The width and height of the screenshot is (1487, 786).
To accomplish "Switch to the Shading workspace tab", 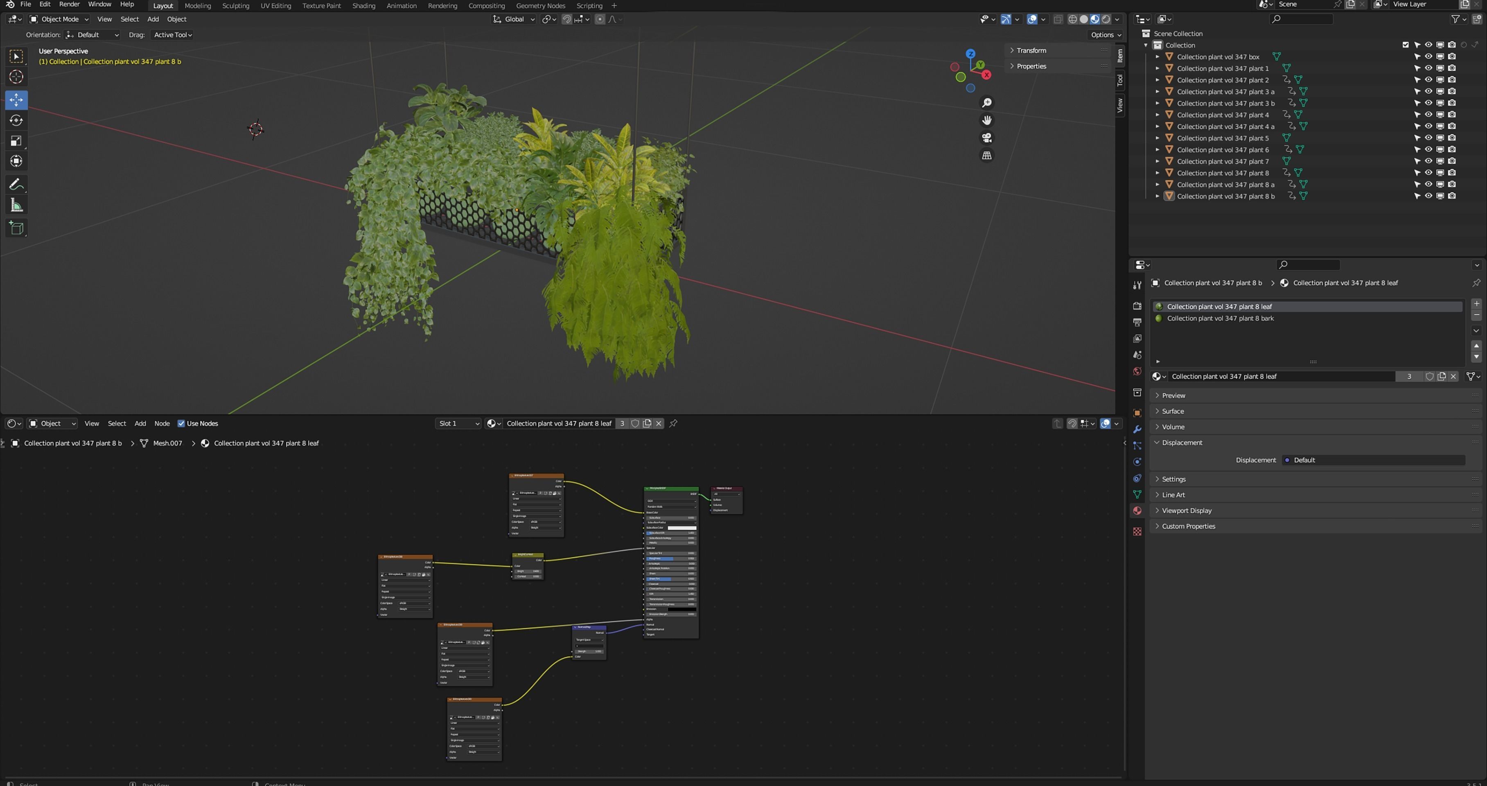I will pyautogui.click(x=363, y=6).
